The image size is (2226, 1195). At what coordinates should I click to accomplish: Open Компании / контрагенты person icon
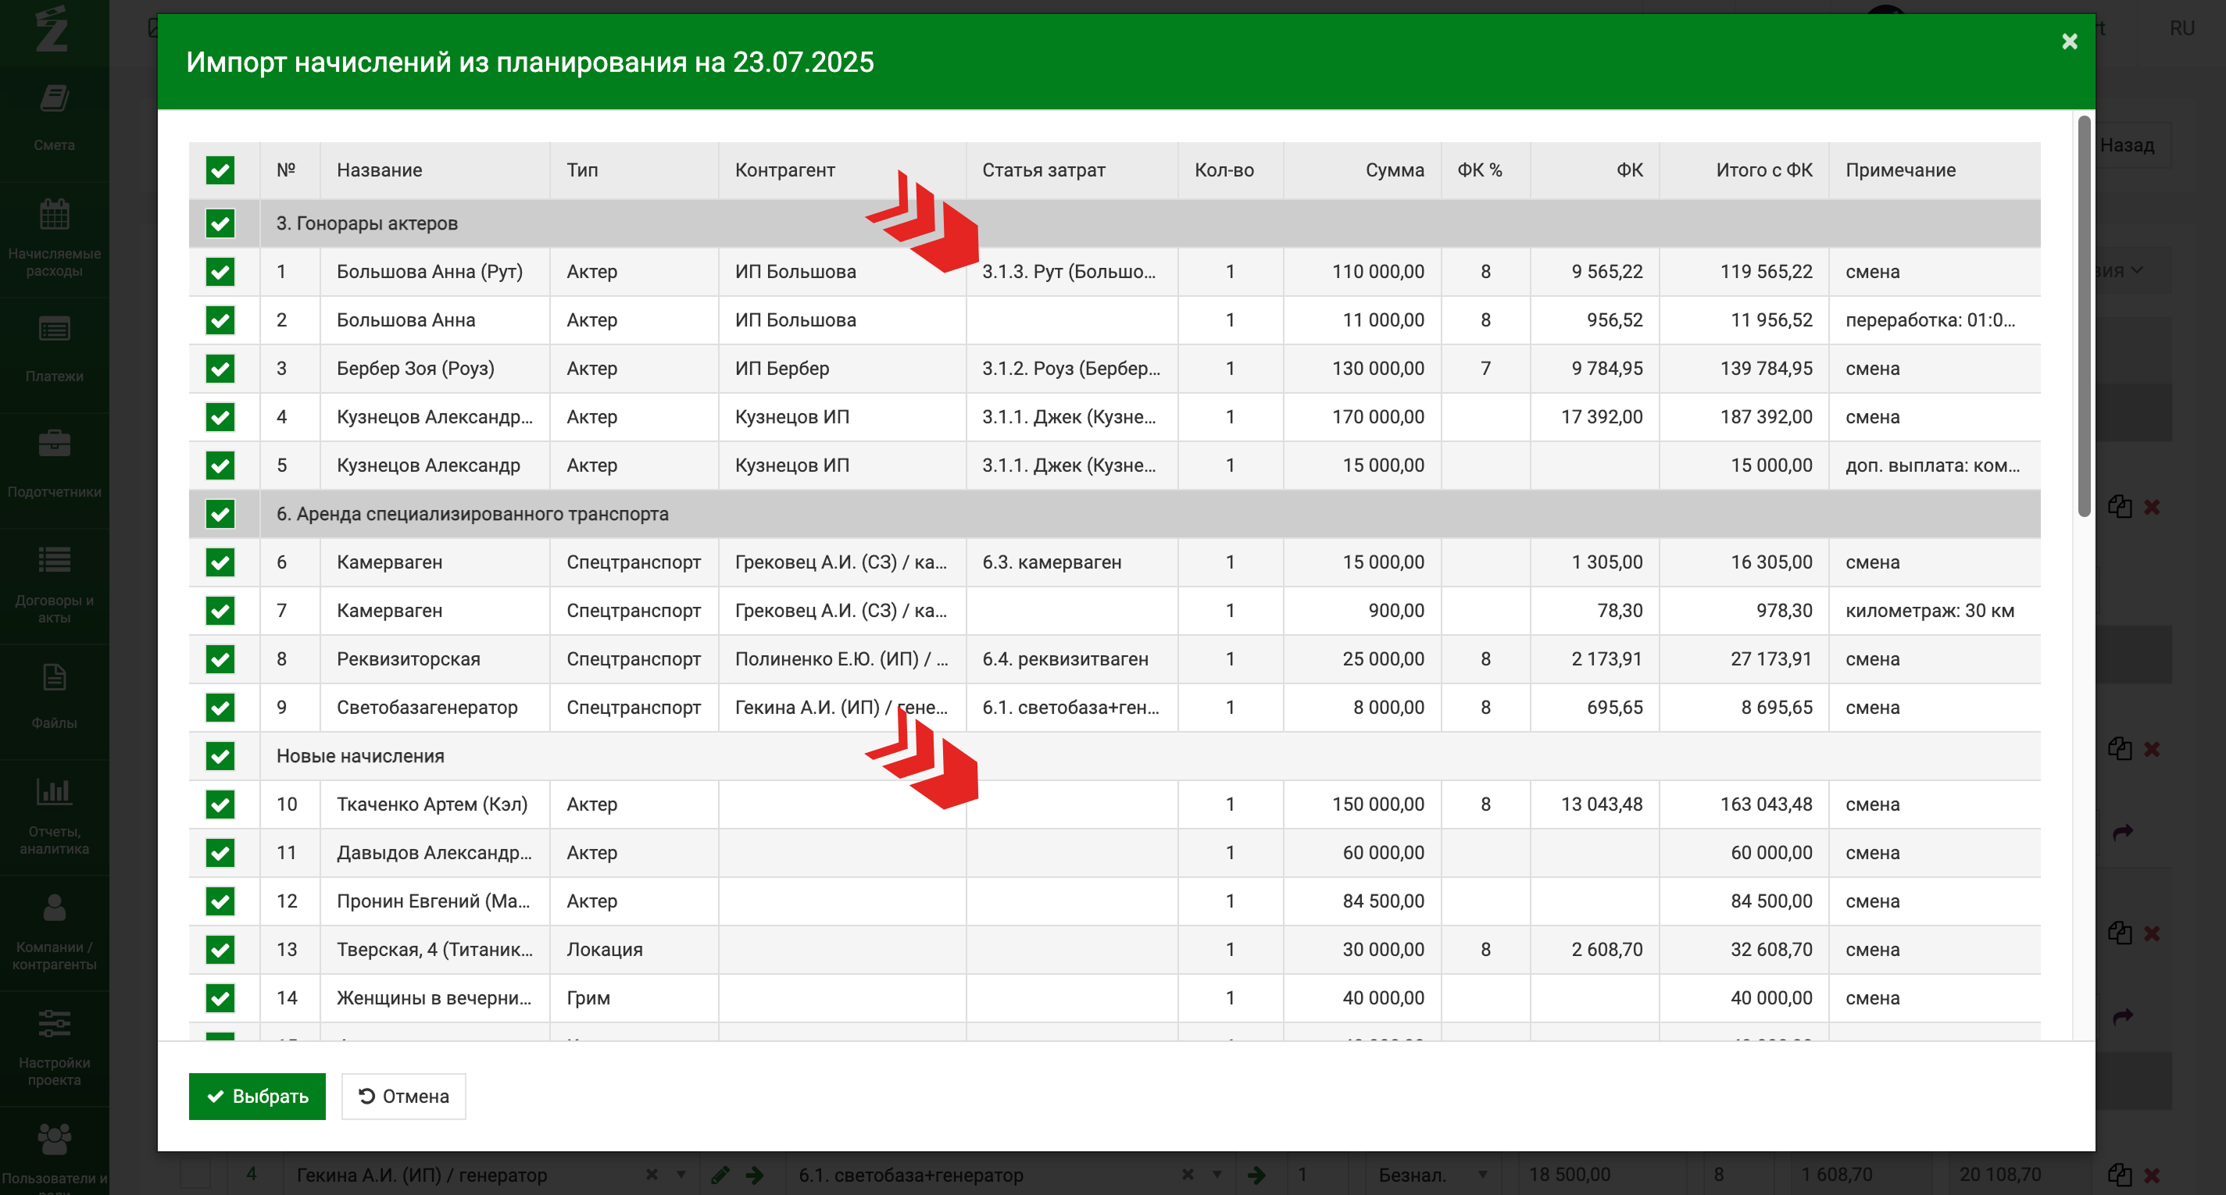pos(54,908)
